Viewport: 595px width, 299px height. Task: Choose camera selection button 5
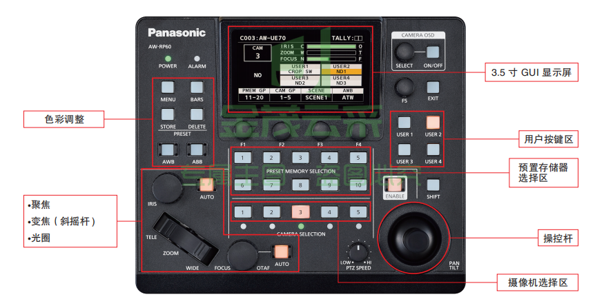pyautogui.click(x=358, y=212)
